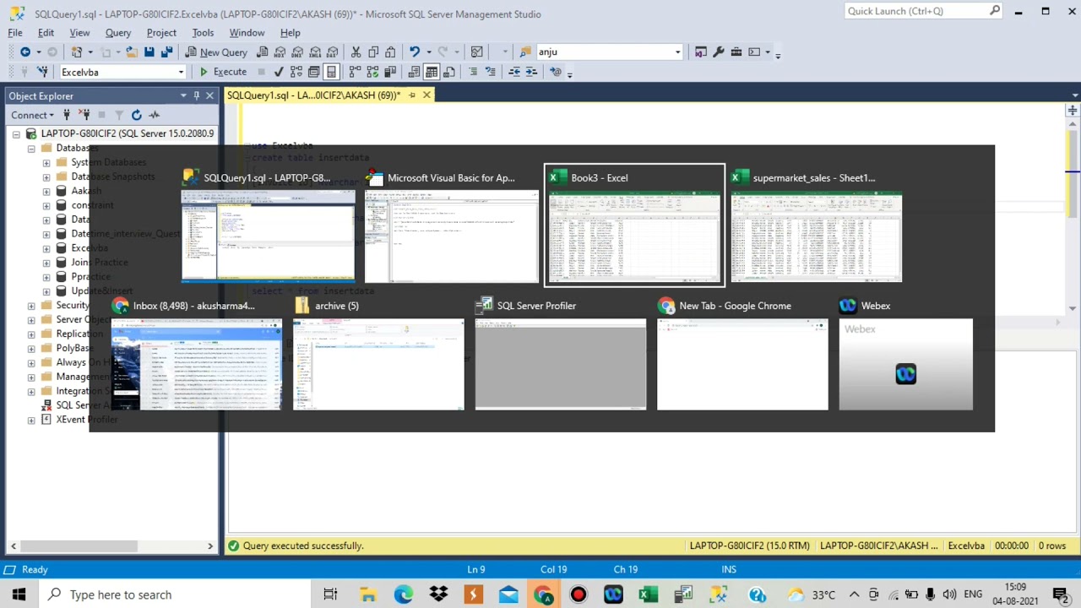Expand the System Databases node
Viewport: 1081px width, 608px height.
click(x=46, y=162)
